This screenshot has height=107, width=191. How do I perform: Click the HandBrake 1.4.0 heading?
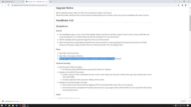tap(65, 21)
